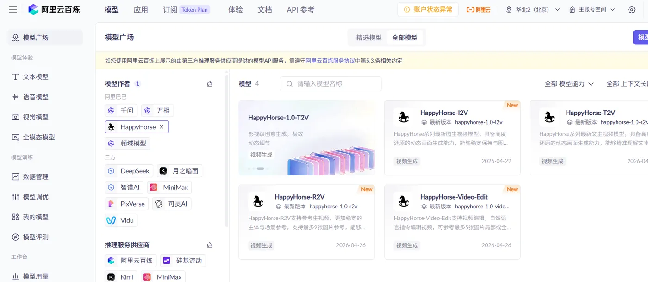648x282 pixels.
Task: Open HappyHorse-R2V model card title
Action: (299, 197)
